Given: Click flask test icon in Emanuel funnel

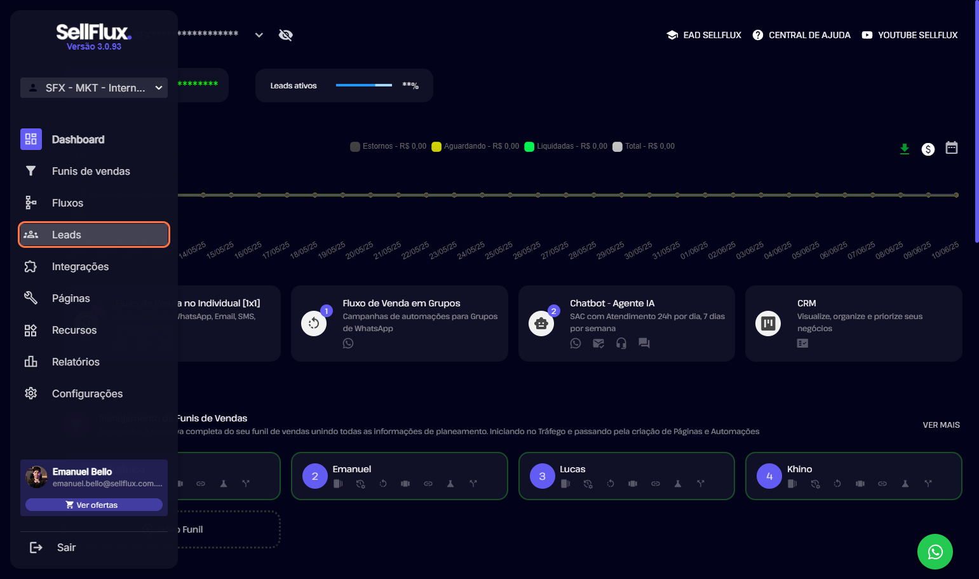Looking at the screenshot, I should tap(450, 484).
